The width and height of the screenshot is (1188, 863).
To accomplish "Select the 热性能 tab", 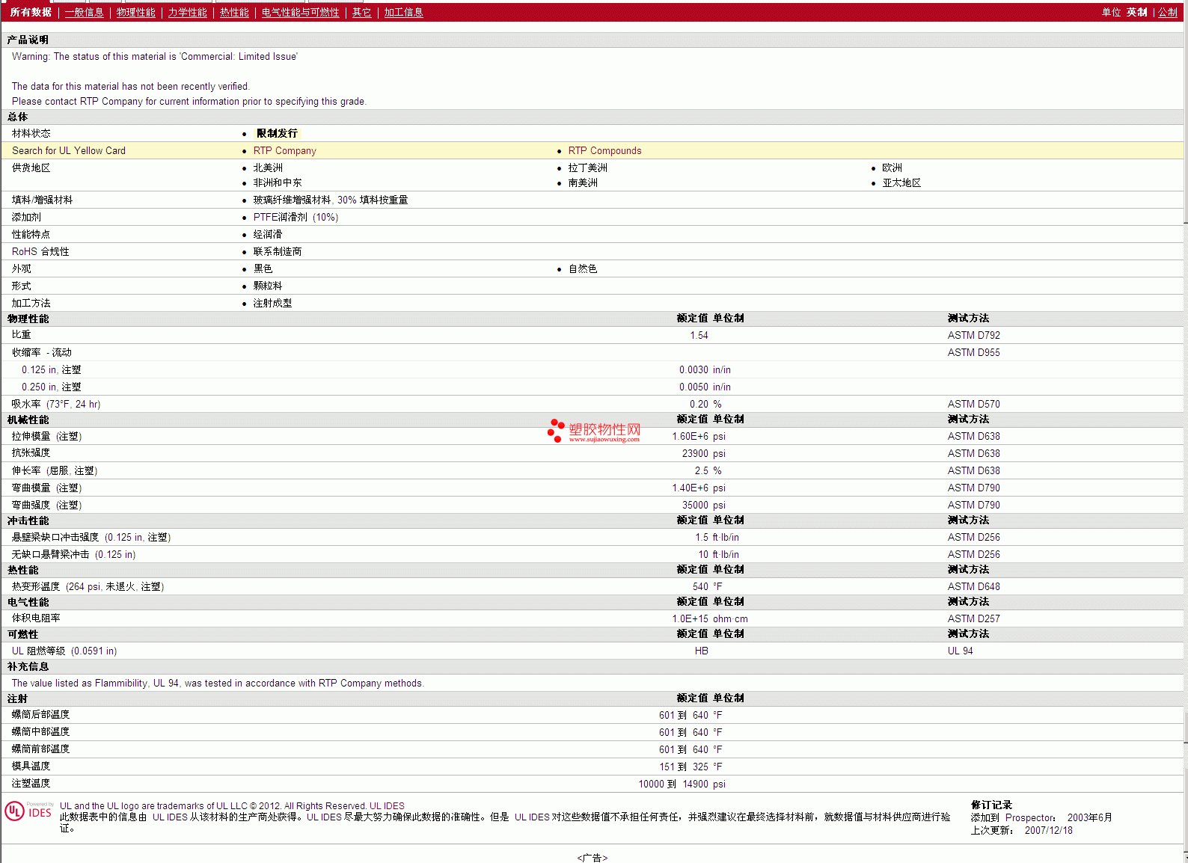I will [234, 13].
